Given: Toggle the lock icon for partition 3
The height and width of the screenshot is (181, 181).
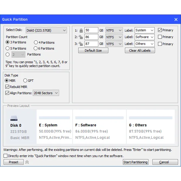Looking at the screenshot, I should pos(81,44).
